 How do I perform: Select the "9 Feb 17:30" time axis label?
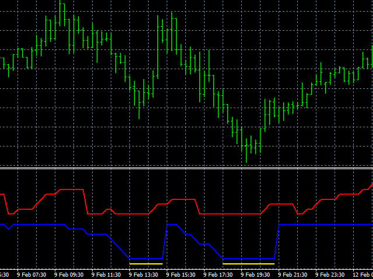[x=218, y=274]
